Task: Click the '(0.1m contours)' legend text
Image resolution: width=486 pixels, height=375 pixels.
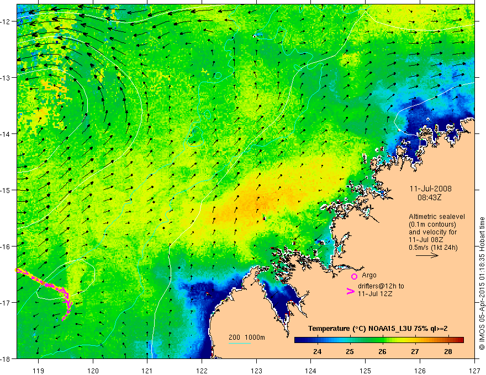Action: coord(432,224)
